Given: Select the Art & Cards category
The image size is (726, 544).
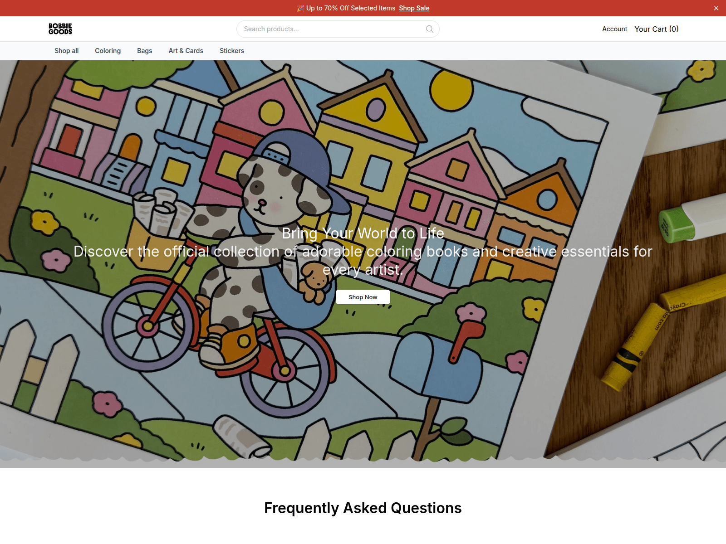Looking at the screenshot, I should (186, 51).
